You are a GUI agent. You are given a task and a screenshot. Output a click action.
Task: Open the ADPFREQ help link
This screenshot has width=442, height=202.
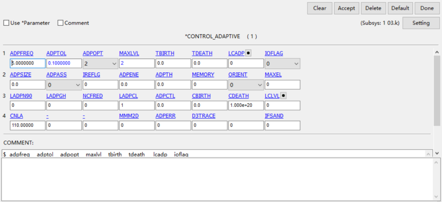pos(22,53)
